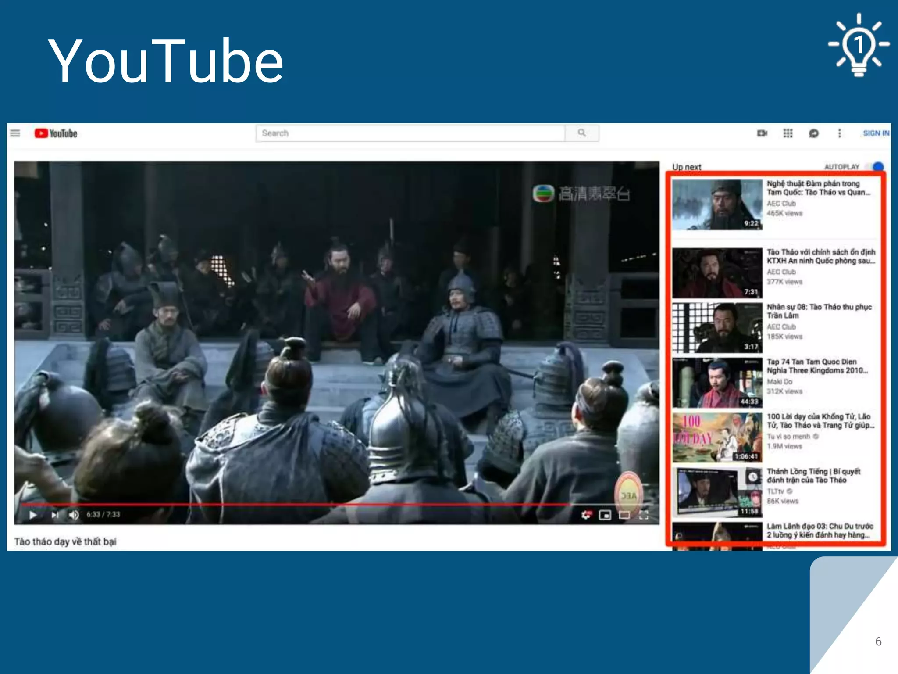
Task: Click the SIGN IN link
Action: pyautogui.click(x=876, y=133)
